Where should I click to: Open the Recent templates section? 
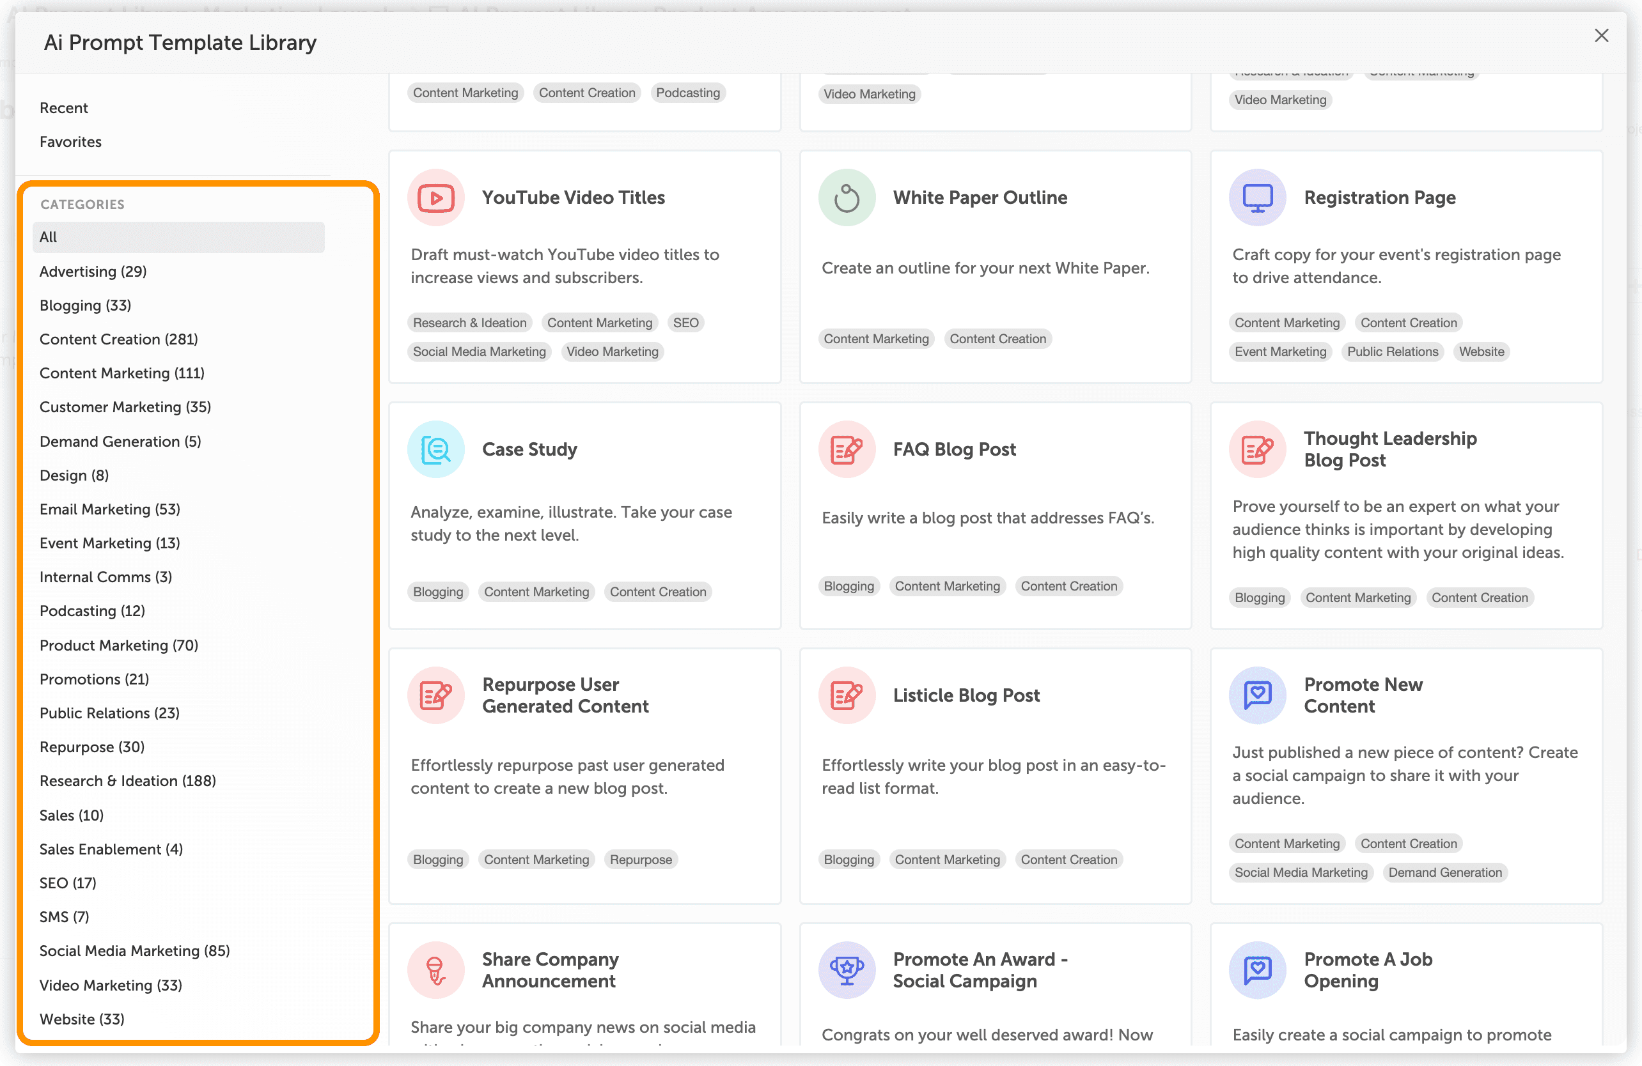[x=63, y=108]
